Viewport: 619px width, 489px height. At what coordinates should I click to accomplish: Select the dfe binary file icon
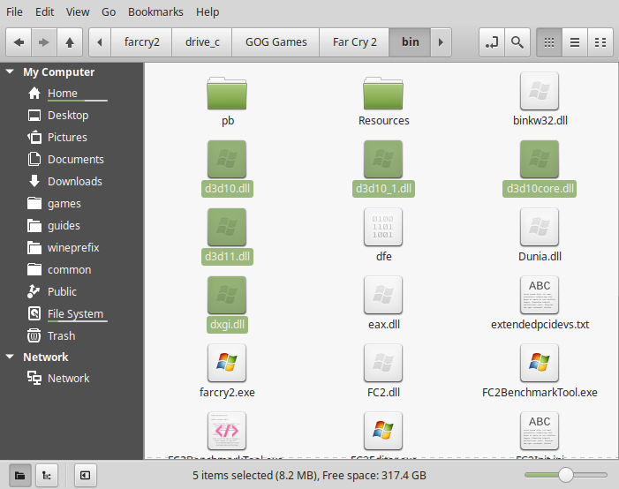coord(383,228)
